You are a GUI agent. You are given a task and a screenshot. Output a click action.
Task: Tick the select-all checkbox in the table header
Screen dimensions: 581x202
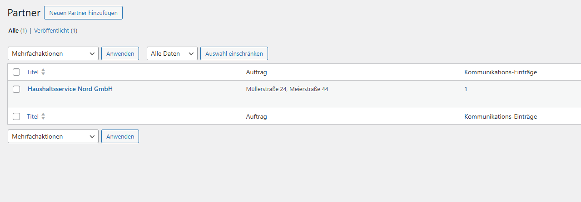click(x=16, y=72)
